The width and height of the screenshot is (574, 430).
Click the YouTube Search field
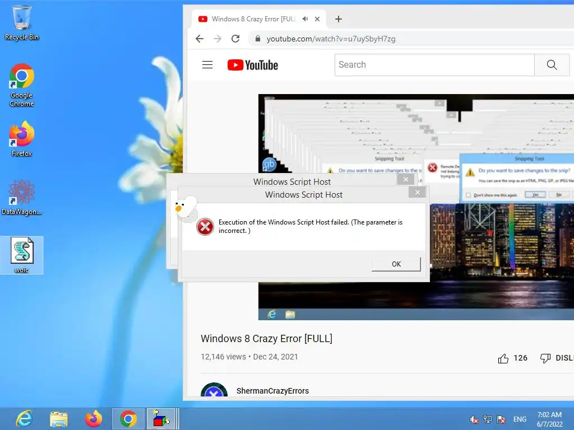(434, 65)
